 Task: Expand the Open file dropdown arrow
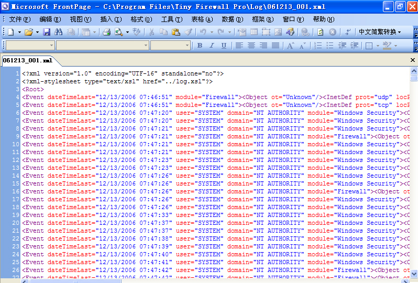pyautogui.click(x=37, y=32)
